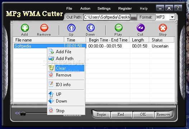189x129 pixels.
Task: Sort by the File name column header
Action: (x=38, y=40)
